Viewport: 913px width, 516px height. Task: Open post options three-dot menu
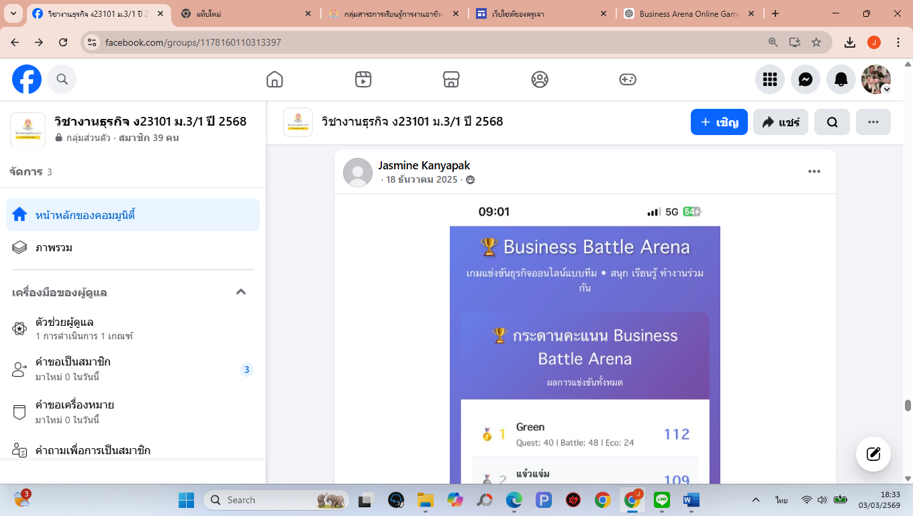pyautogui.click(x=814, y=171)
